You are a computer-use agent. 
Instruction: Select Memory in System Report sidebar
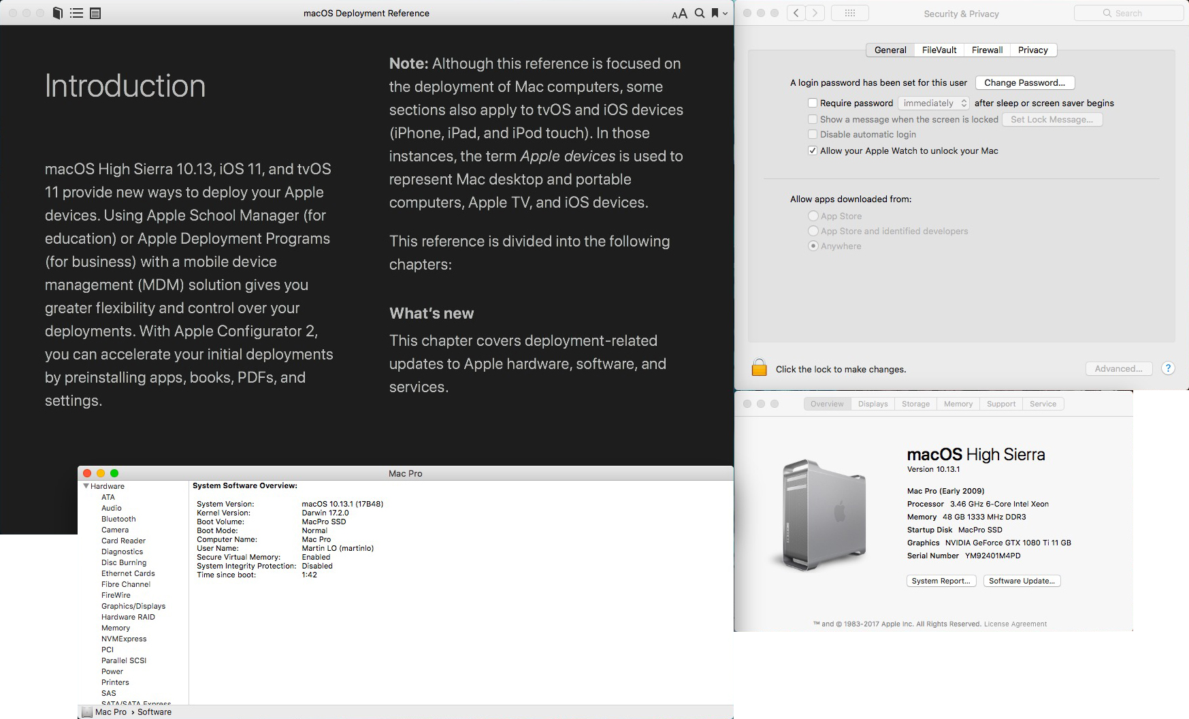pos(116,628)
